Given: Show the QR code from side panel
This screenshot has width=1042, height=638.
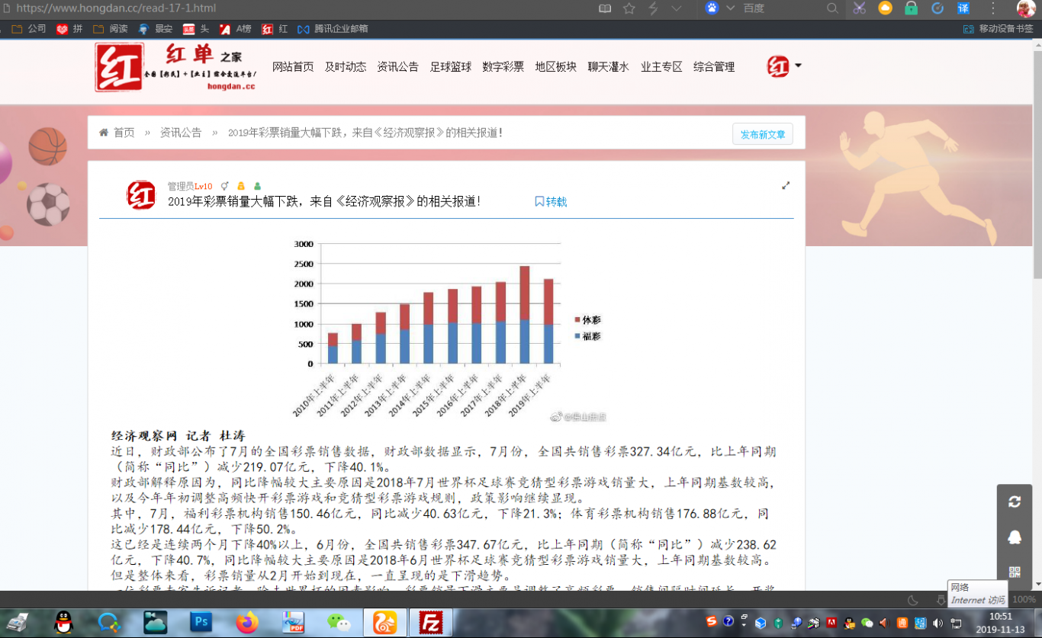Looking at the screenshot, I should 1014,572.
